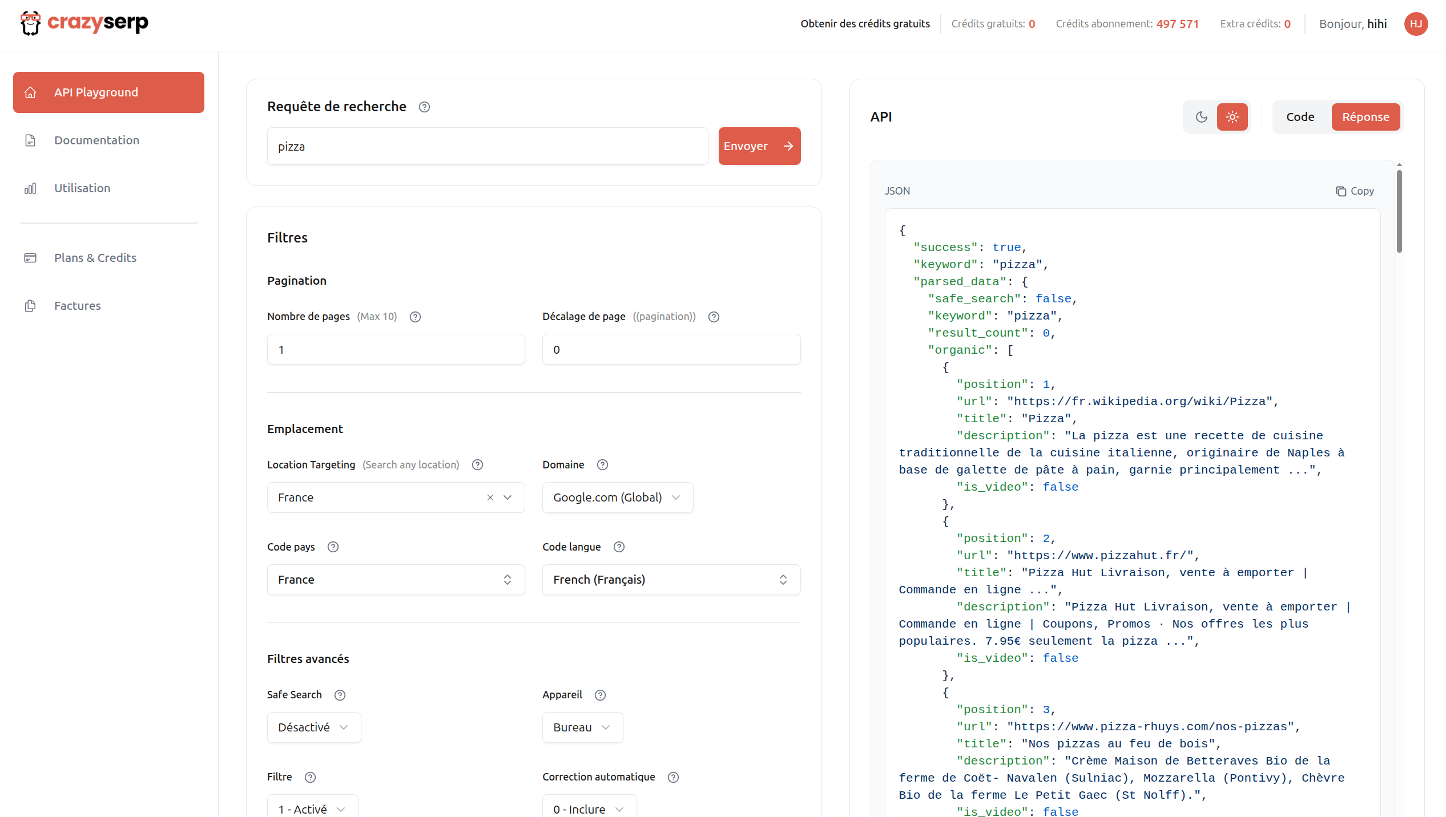
Task: Select the light mode sun toggle
Action: (x=1232, y=117)
